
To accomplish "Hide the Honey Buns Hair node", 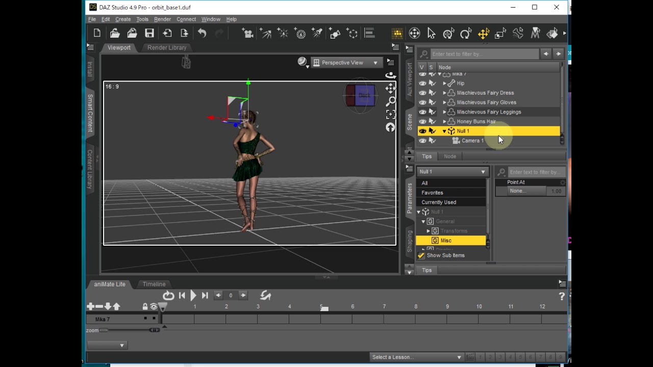I will click(422, 121).
